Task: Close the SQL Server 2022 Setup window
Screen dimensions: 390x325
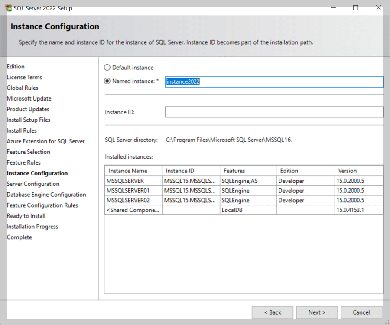Action: coord(378,8)
